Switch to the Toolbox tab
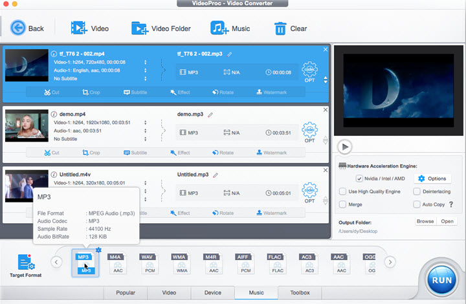 click(x=300, y=293)
